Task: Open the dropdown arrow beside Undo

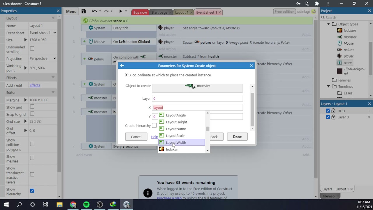Action: point(100,11)
